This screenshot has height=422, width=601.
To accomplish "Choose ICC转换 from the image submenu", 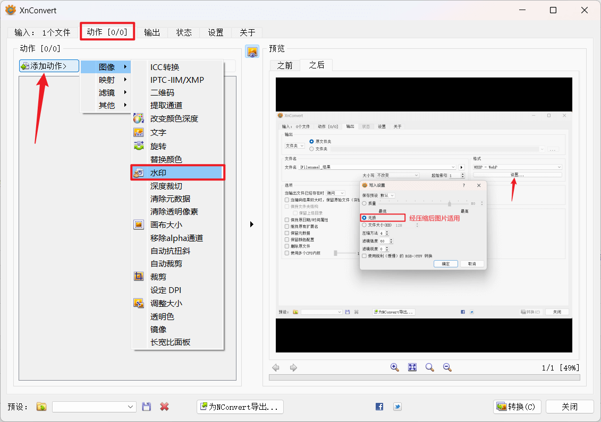I will pyautogui.click(x=177, y=67).
